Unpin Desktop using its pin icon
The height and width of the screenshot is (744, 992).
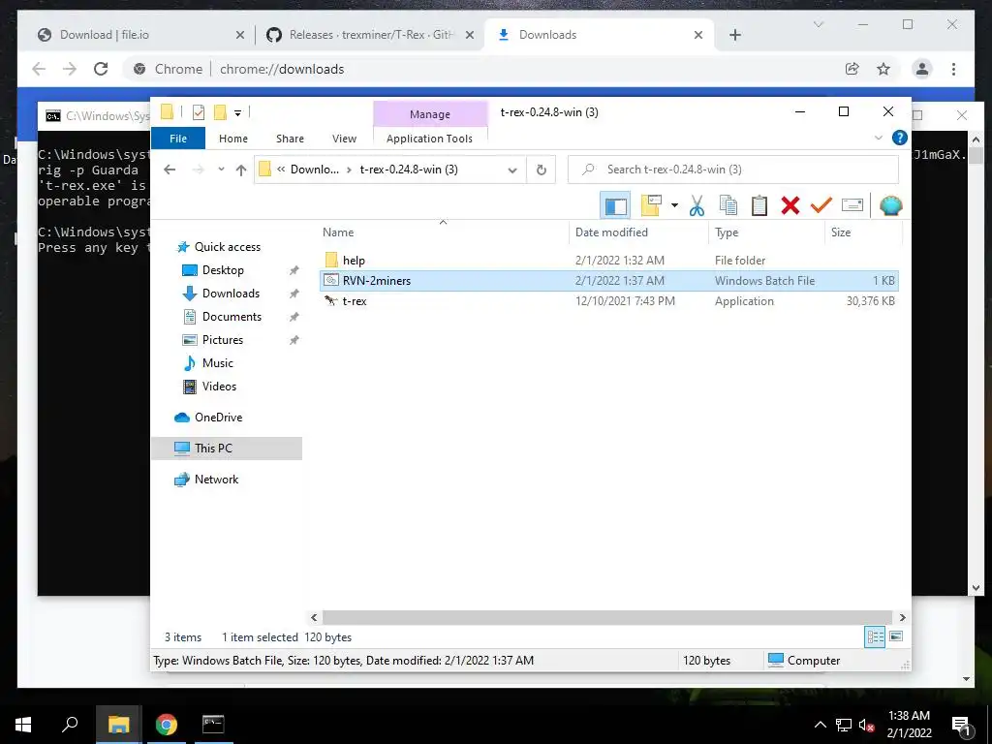coord(294,271)
